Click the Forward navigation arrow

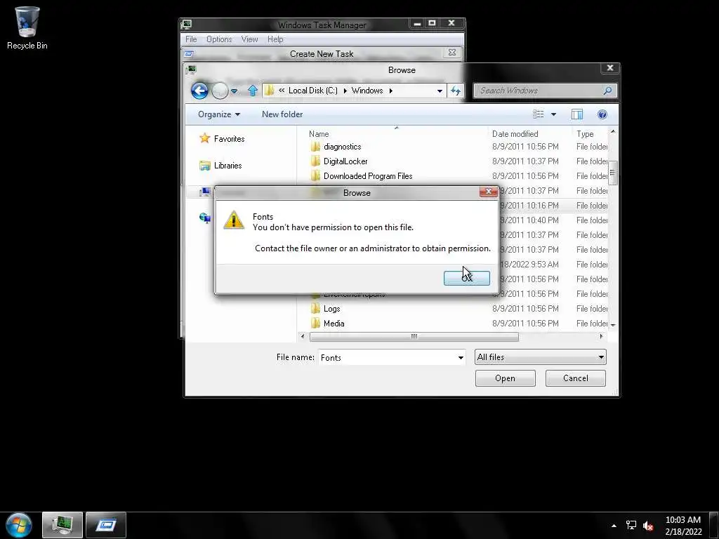220,91
